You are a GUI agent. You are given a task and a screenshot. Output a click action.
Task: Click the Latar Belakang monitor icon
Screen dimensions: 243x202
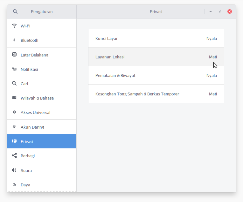click(14, 55)
